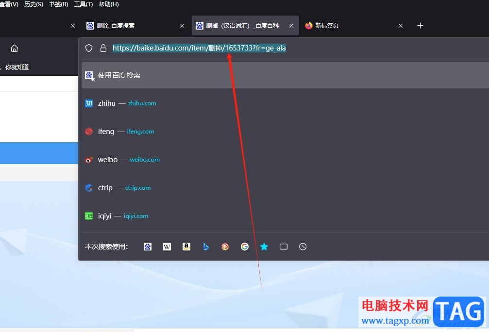Open the 帮助(H) menu
This screenshot has width=489, height=332.
108,4
